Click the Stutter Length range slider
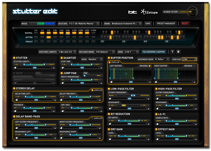Viewport: 211px width, 151px height. click(x=34, y=64)
